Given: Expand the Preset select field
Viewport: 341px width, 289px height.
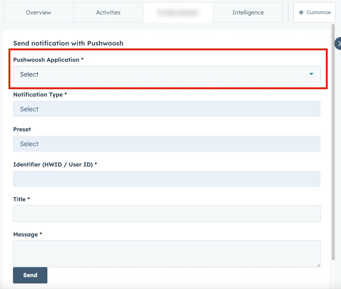Looking at the screenshot, I should tap(167, 144).
